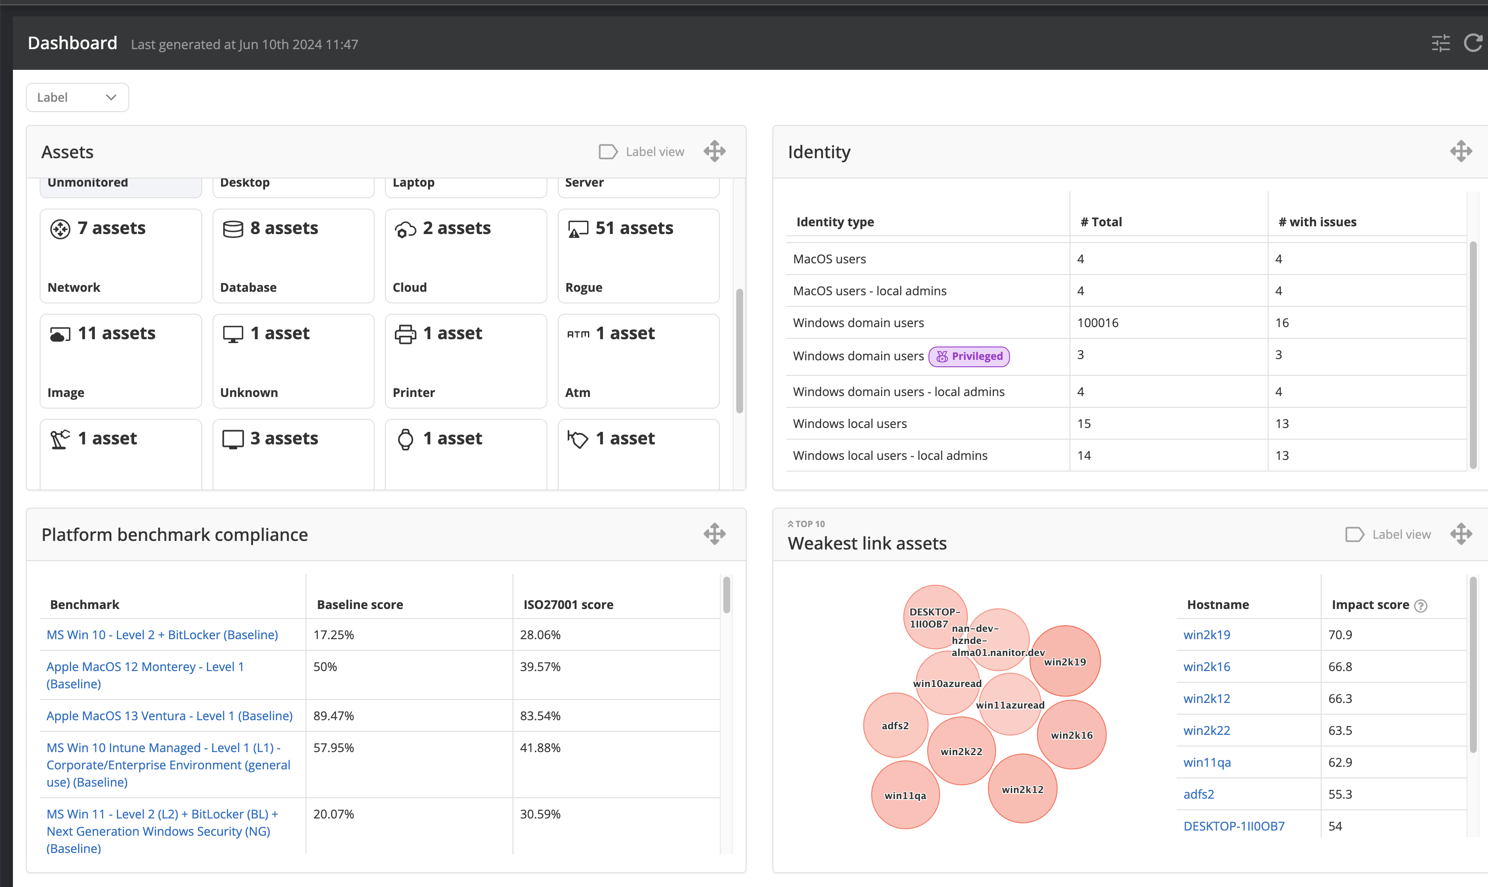
Task: Select the Rogue 51 assets card
Action: [x=638, y=256]
